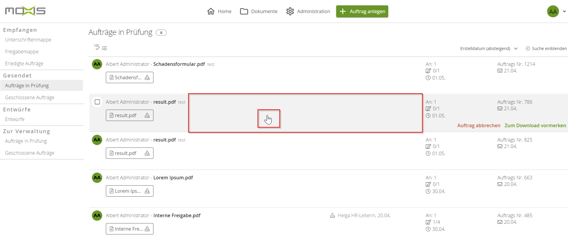Viewport: 568px width, 244px height.
Task: Click download icon on Interne Freigabe document
Action: (147, 229)
